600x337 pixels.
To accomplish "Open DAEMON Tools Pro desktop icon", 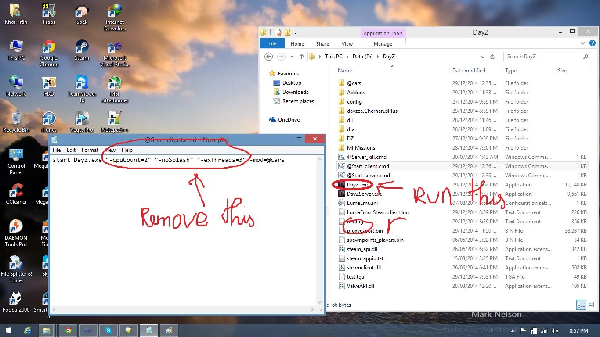I will (x=16, y=233).
